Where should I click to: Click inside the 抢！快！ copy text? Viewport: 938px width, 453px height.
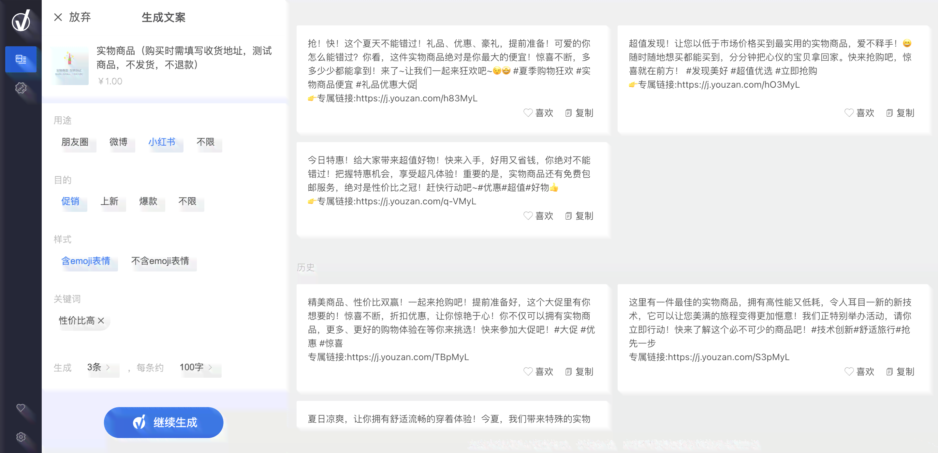pyautogui.click(x=449, y=64)
